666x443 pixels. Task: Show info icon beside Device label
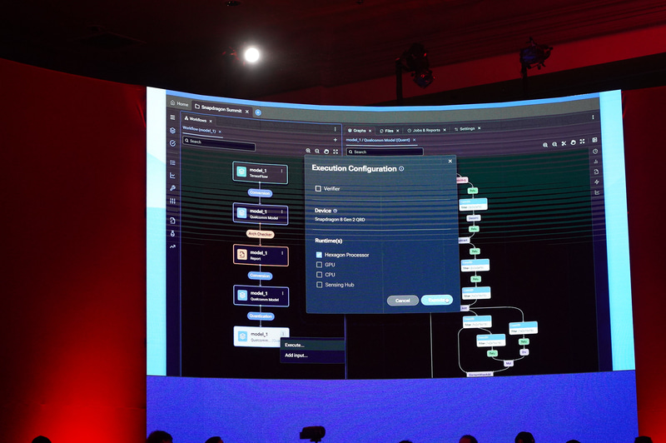[335, 211]
